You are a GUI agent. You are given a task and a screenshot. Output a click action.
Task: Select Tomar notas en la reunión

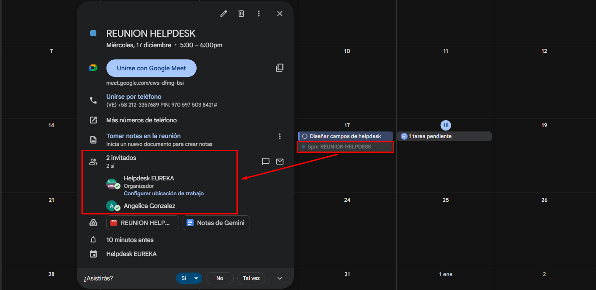point(143,136)
